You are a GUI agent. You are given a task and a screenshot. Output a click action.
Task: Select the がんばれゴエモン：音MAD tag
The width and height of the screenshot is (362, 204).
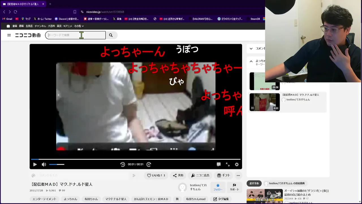click(x=151, y=199)
